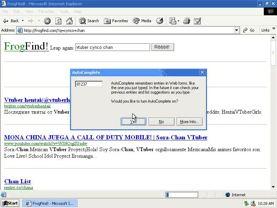Click the Links toolbar label
The image size is (277, 208).
coord(265,30)
